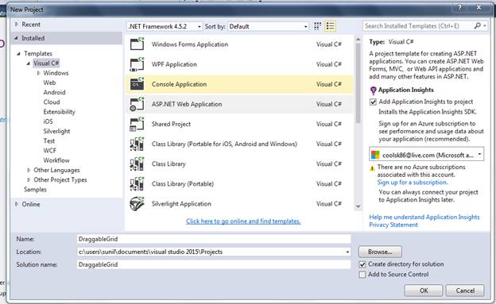The height and width of the screenshot is (304, 496).
Task: Select the Web category under Visual C#
Action: [49, 83]
